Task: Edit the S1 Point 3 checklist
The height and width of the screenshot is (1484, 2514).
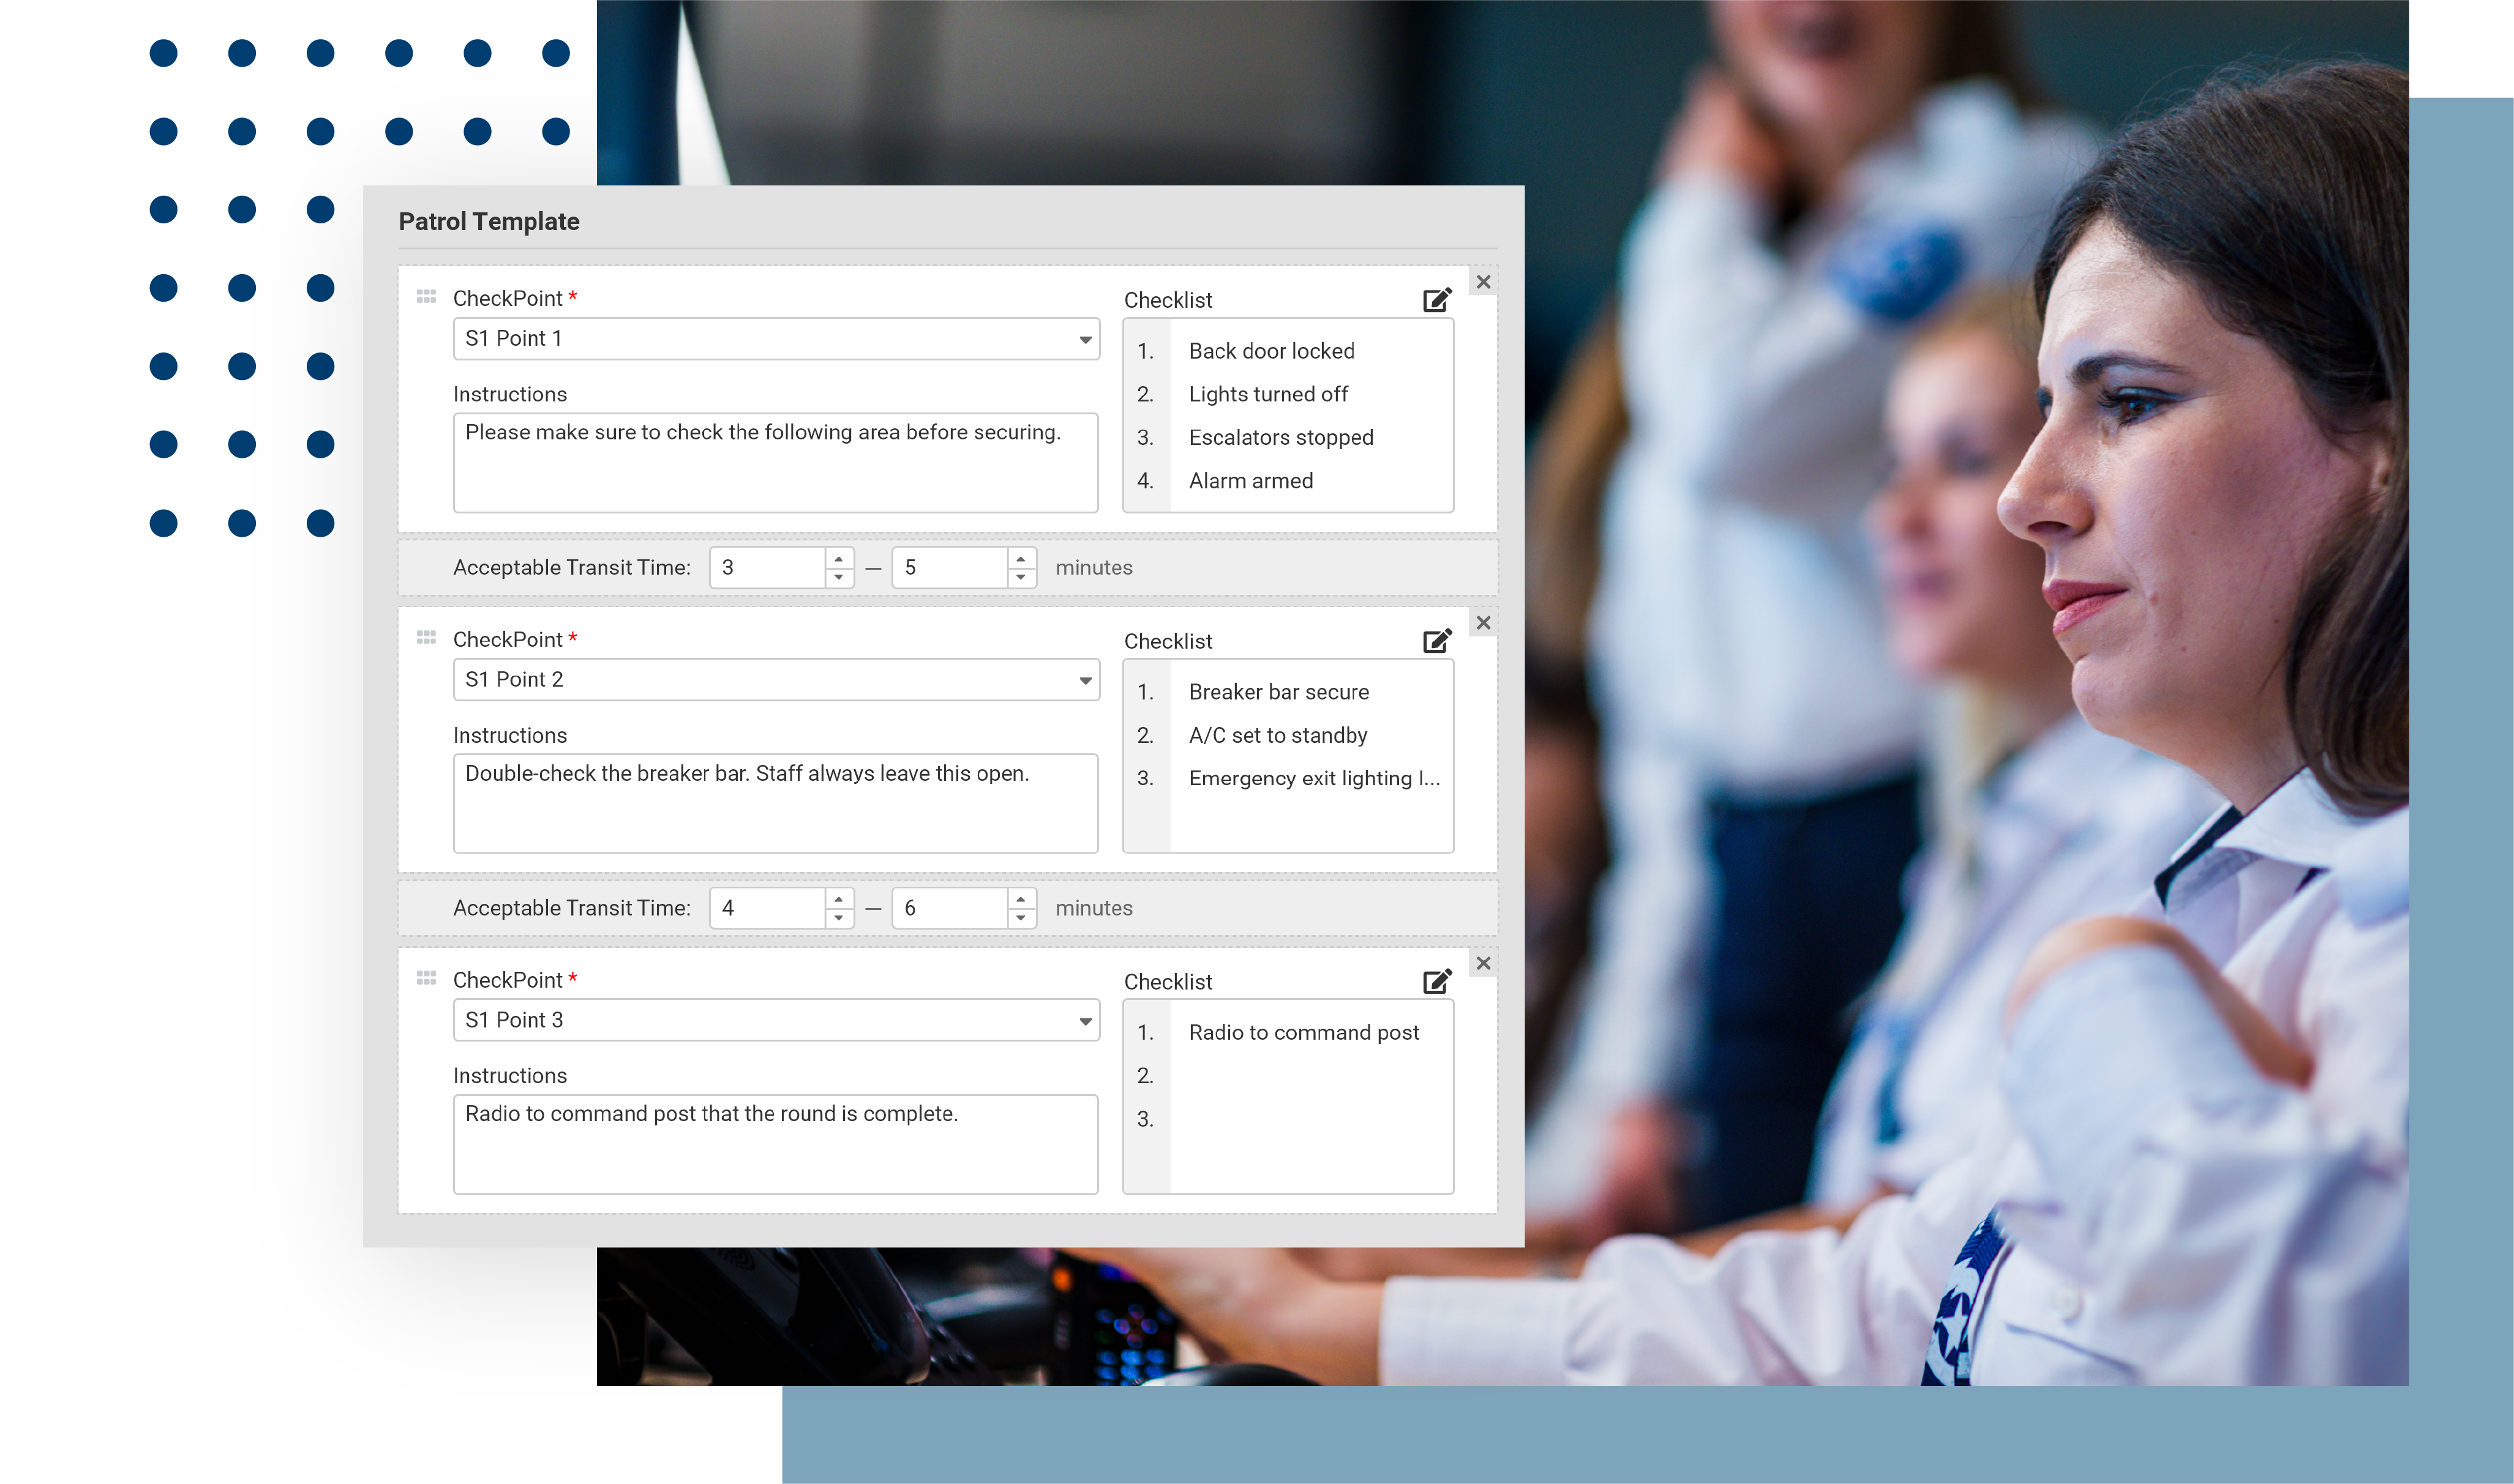Action: click(1436, 981)
